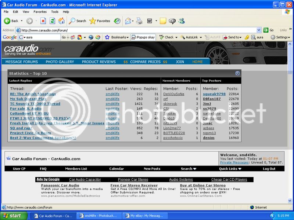Open the Discuss speech bubble icon

(172, 21)
